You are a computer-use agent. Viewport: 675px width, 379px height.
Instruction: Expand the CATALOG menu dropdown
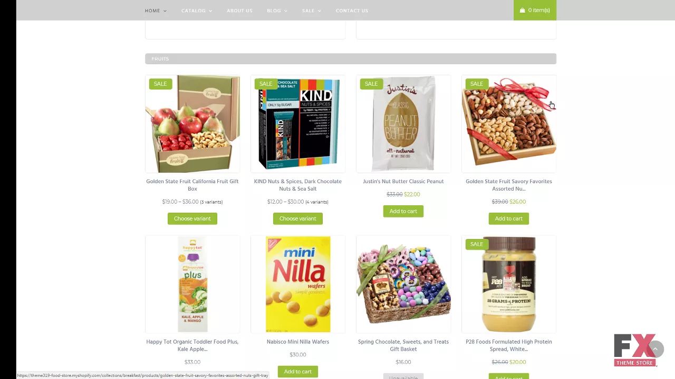pyautogui.click(x=197, y=11)
